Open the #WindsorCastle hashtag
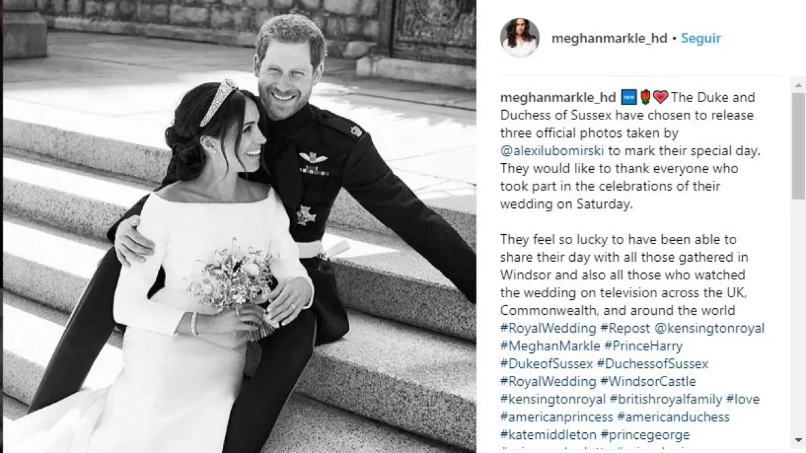 pos(647,381)
